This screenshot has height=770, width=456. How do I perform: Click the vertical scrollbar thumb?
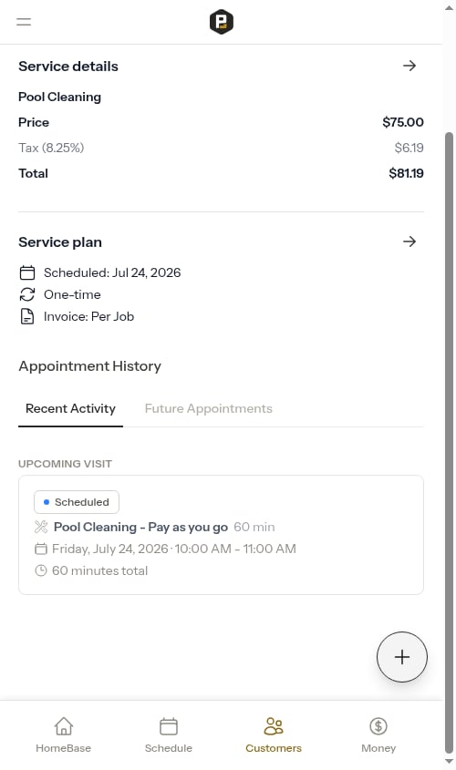449,442
